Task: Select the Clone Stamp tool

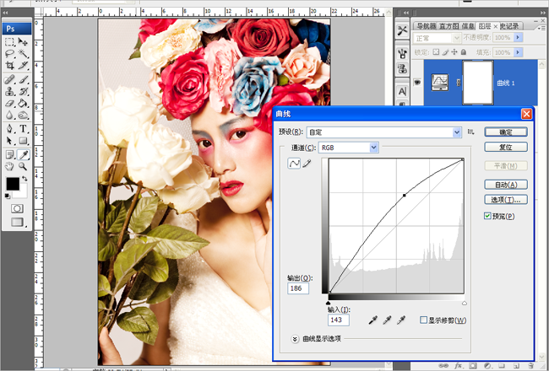Action: click(x=10, y=92)
